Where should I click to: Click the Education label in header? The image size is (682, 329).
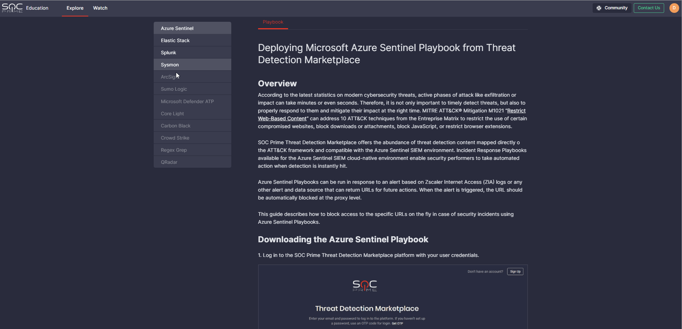pyautogui.click(x=37, y=8)
